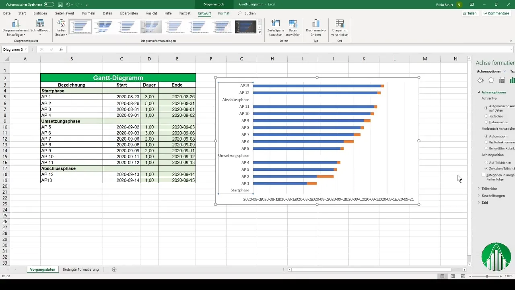Open the Schnelllayout dropdown
This screenshot has width=515, height=290.
pyautogui.click(x=39, y=28)
